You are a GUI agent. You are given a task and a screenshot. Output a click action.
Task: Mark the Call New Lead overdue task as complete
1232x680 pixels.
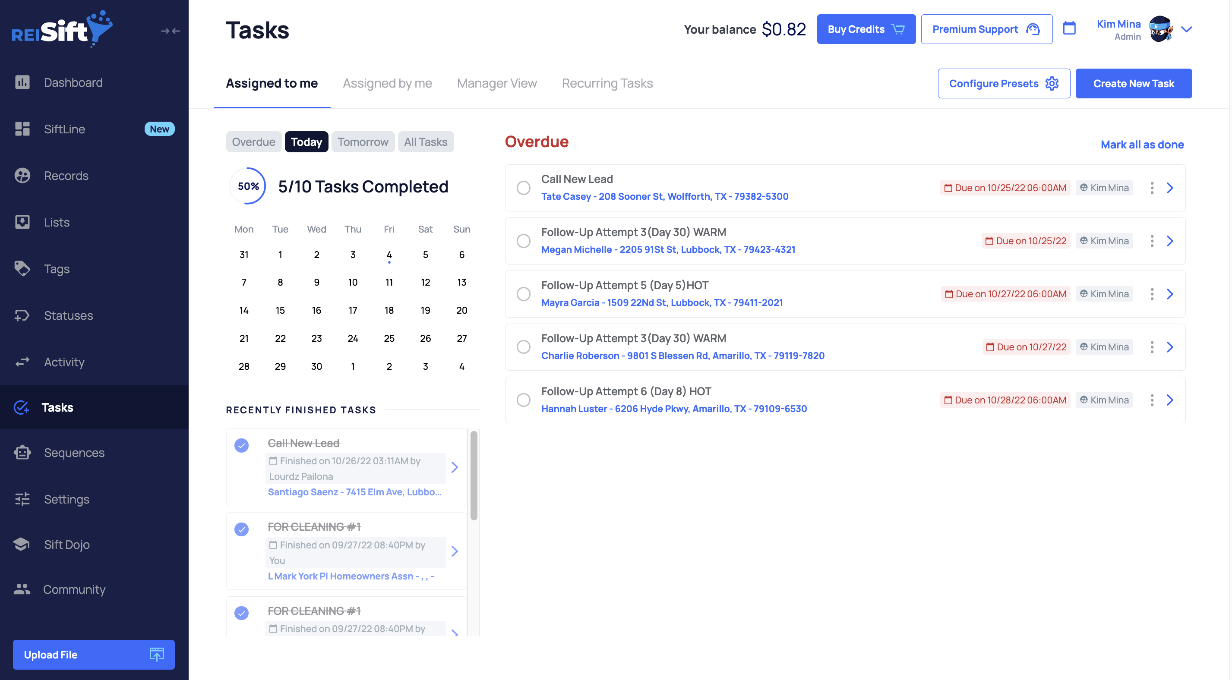coord(523,188)
